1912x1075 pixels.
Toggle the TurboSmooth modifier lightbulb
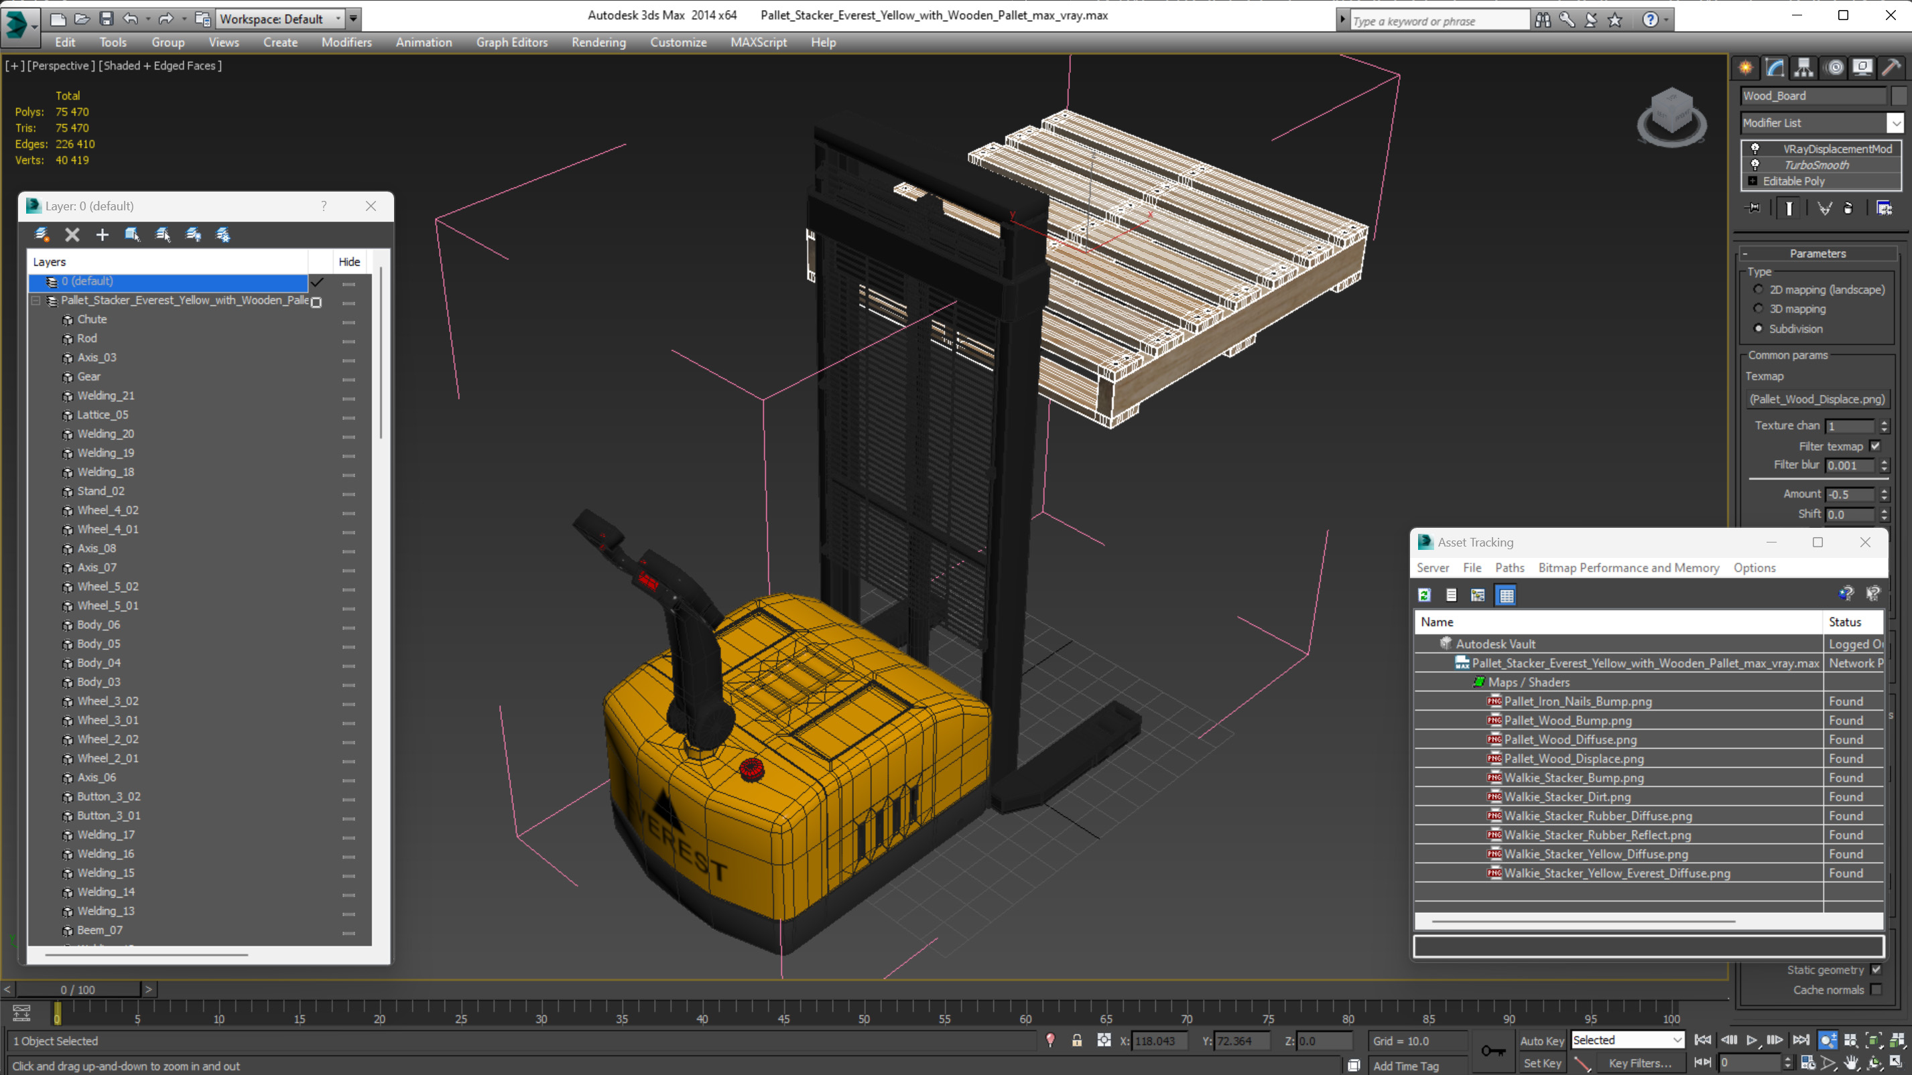(x=1755, y=165)
